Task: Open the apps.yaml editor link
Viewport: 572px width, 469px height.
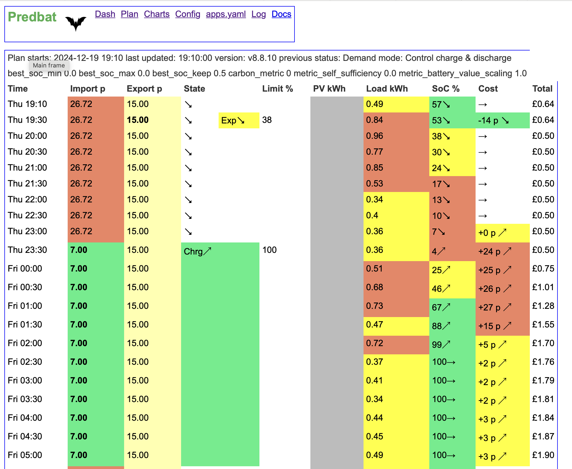Action: pyautogui.click(x=226, y=14)
